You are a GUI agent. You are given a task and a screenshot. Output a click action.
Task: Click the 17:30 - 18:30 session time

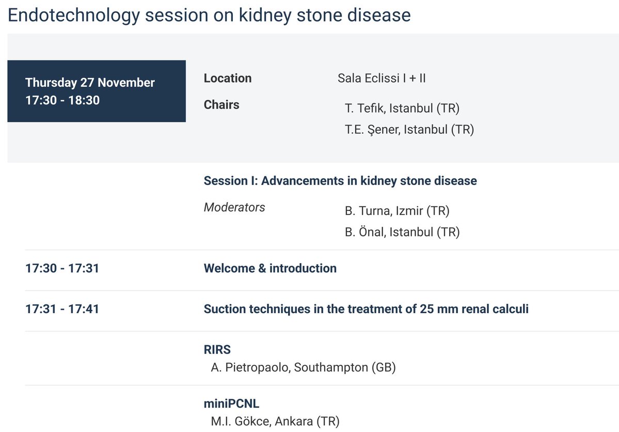62,100
